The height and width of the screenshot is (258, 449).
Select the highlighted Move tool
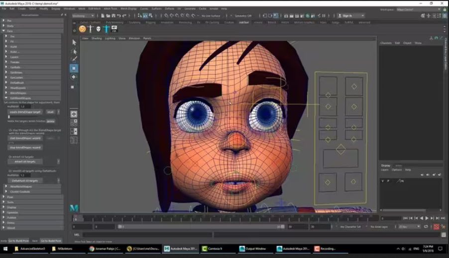74,68
